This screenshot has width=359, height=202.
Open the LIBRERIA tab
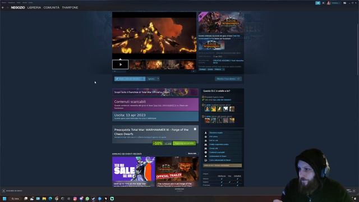pyautogui.click(x=34, y=7)
